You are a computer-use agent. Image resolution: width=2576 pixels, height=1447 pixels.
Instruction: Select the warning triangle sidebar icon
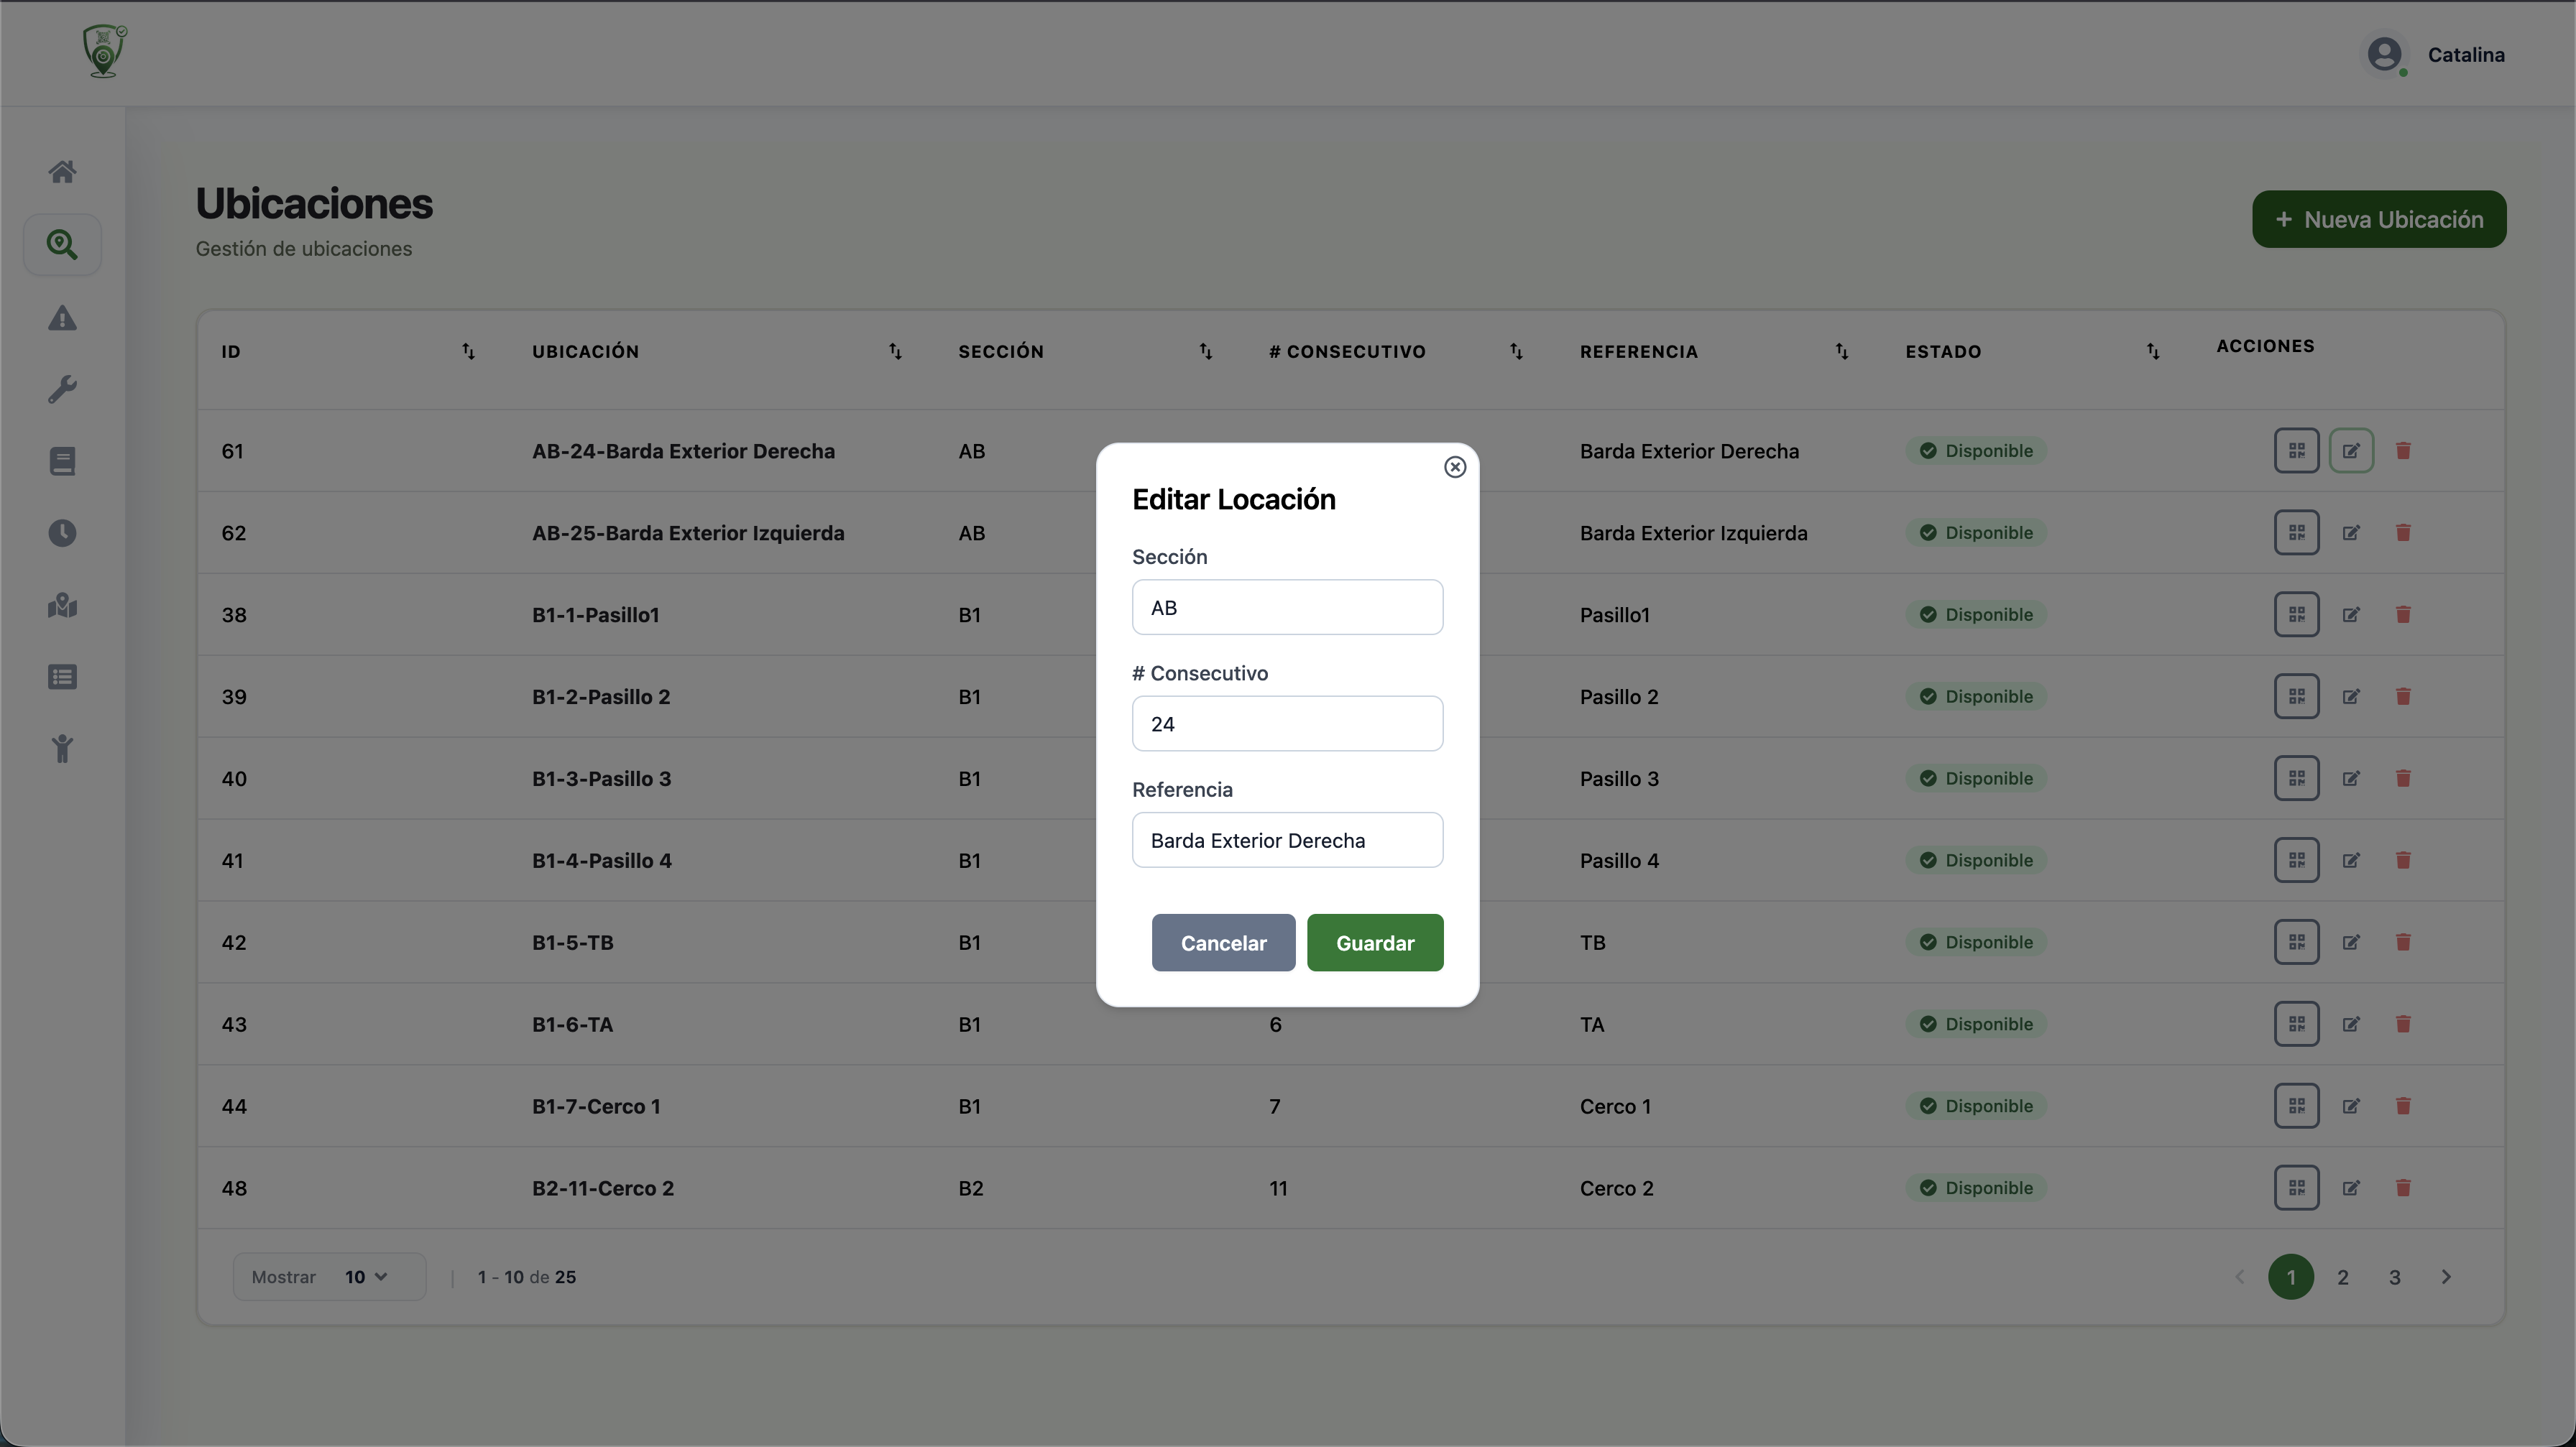[x=62, y=318]
